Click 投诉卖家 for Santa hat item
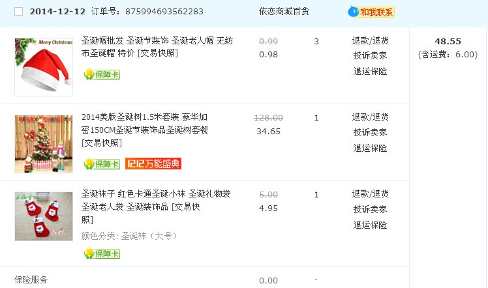The width and height of the screenshot is (488, 288). [x=370, y=55]
